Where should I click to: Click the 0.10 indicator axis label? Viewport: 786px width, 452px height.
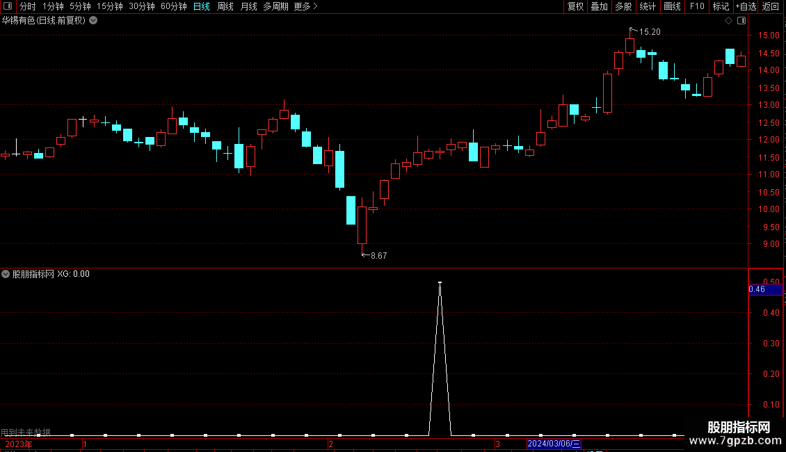tap(771, 405)
